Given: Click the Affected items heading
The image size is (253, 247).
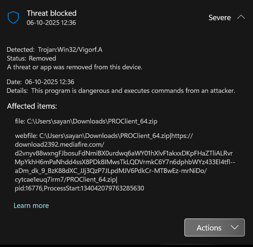Looking at the screenshot, I should tap(32, 106).
